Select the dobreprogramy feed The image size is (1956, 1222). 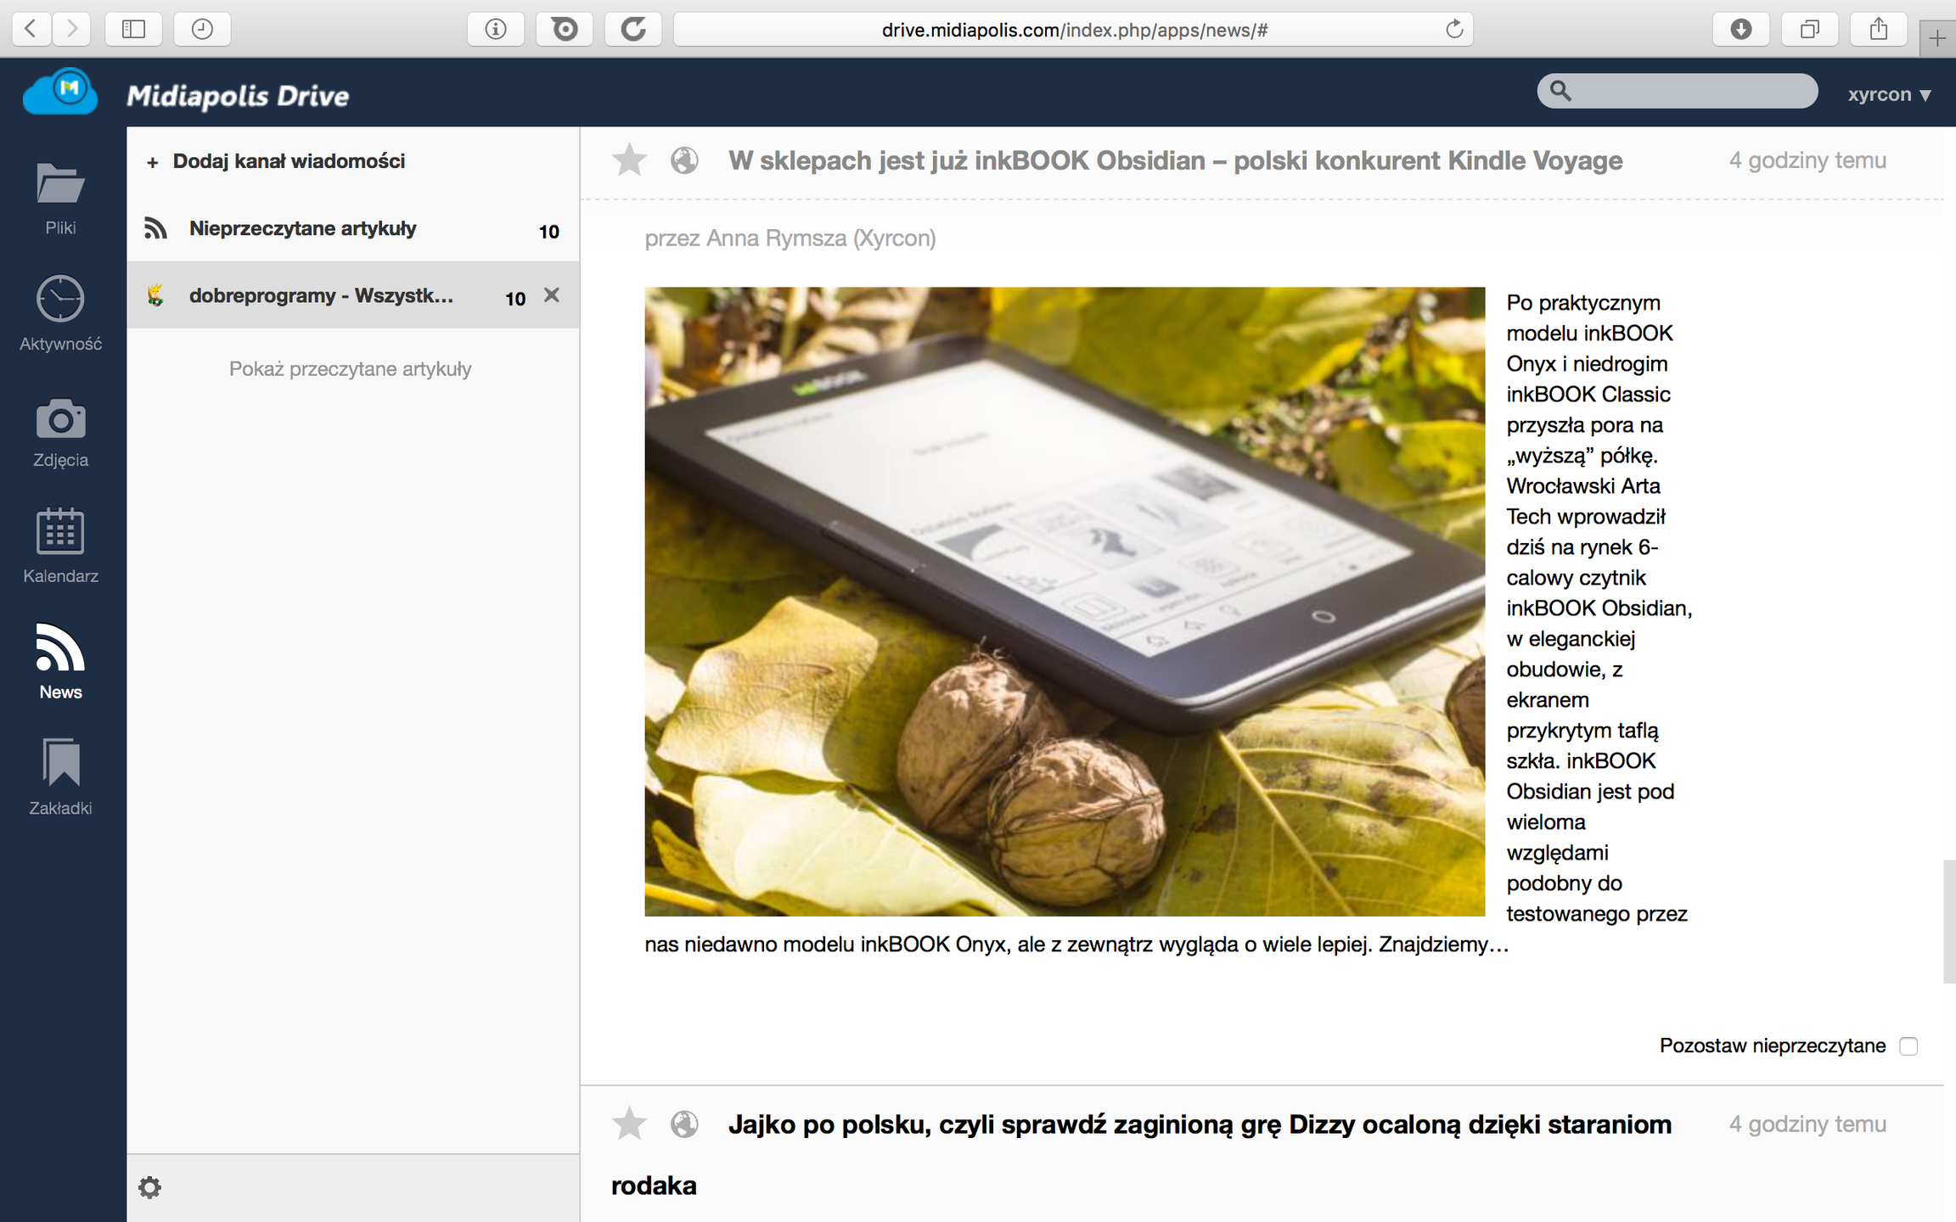323,295
